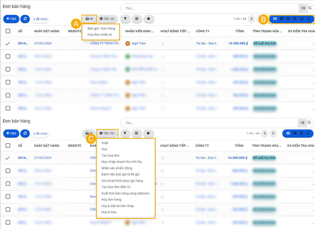This screenshot has height=229, width=315.
Task: Open activity clock view in lower panel
Action: (308, 133)
